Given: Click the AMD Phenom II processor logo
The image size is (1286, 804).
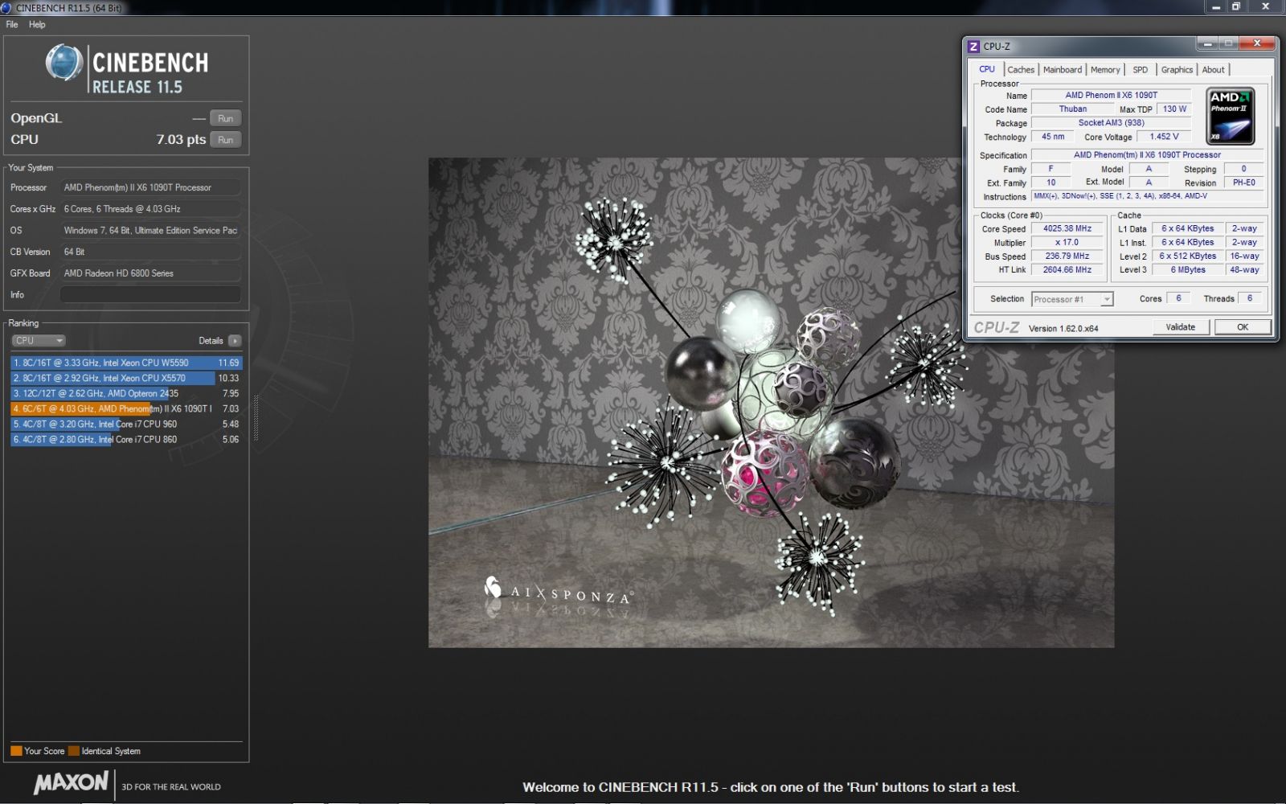Looking at the screenshot, I should [x=1231, y=117].
